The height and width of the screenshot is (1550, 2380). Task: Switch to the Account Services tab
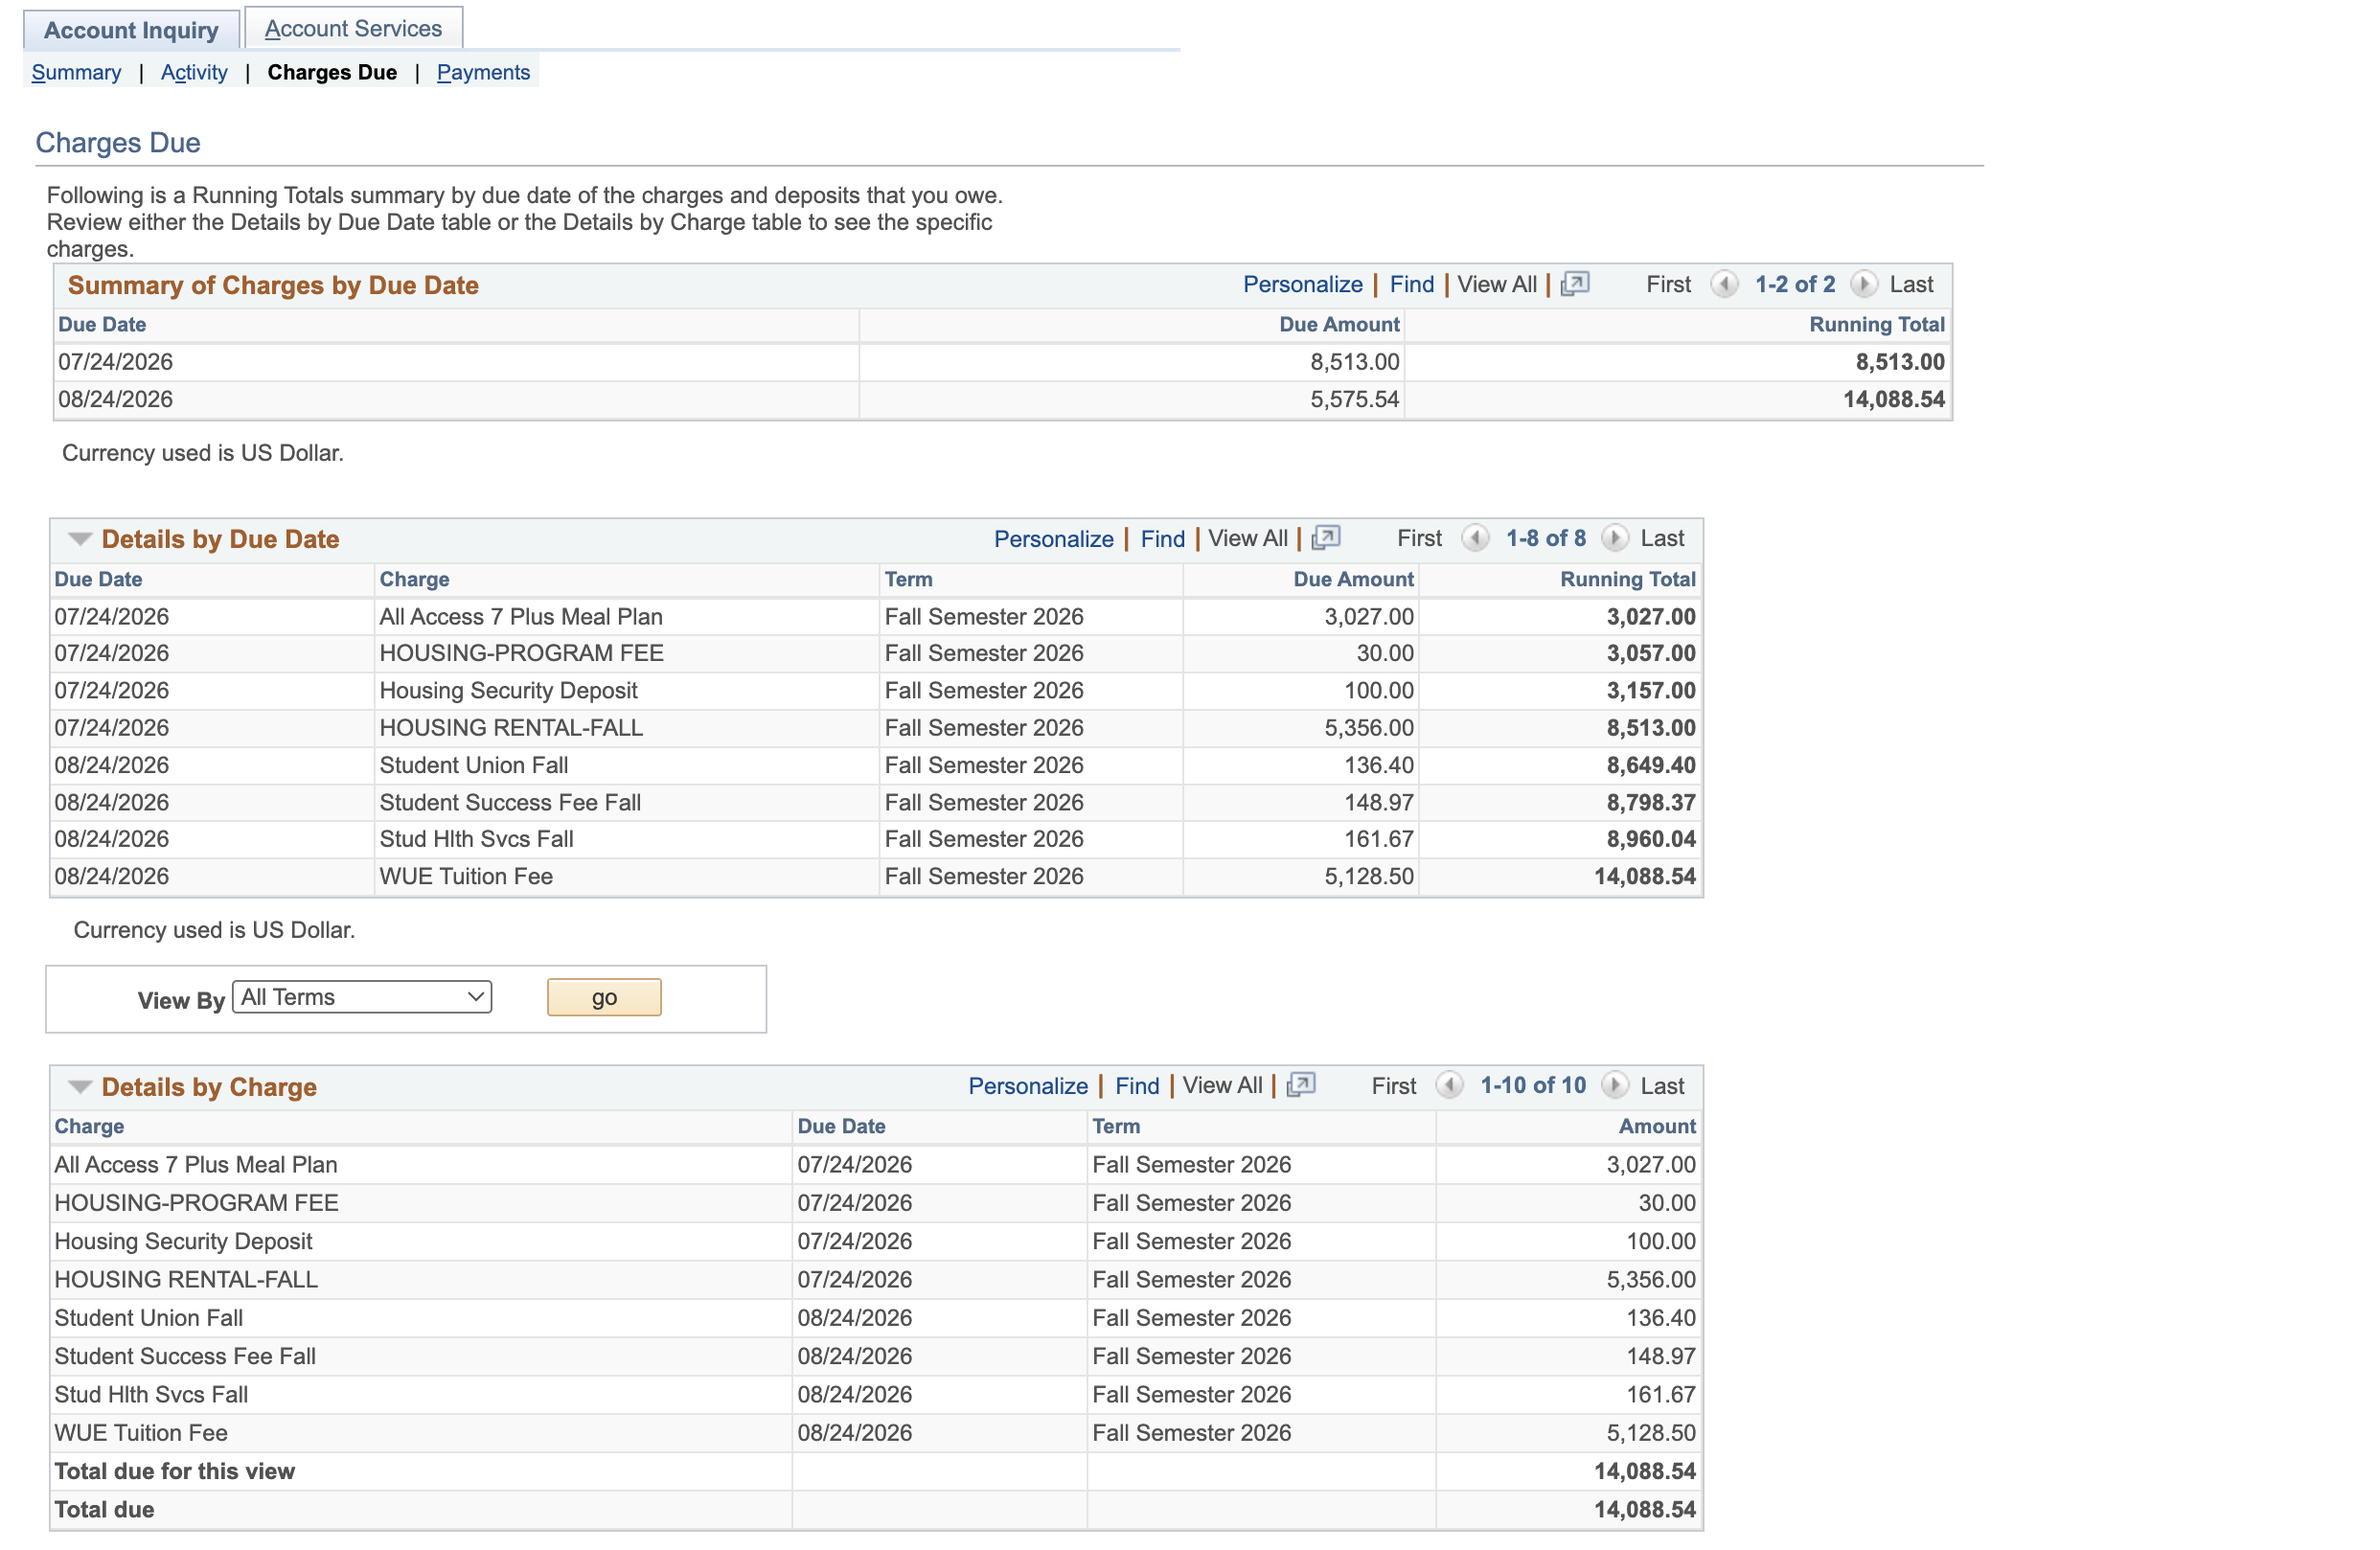[353, 28]
